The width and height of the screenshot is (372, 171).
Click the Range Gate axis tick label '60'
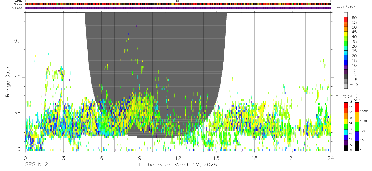tap(18, 40)
